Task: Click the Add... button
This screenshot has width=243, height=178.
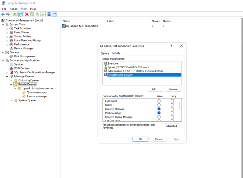Action: tap(155, 89)
